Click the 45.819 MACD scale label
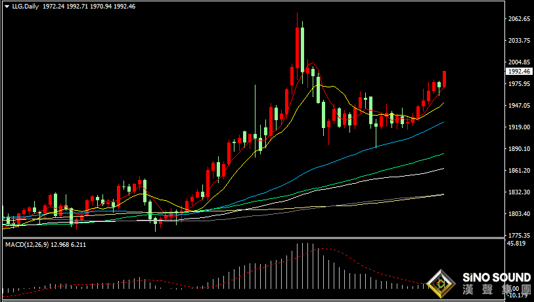Viewport: 534px width, 302px height. tap(516, 243)
